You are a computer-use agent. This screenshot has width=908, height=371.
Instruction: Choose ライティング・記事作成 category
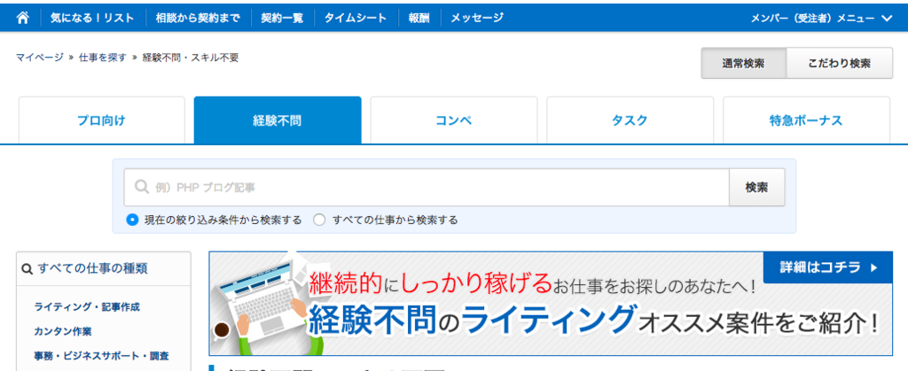(x=87, y=307)
